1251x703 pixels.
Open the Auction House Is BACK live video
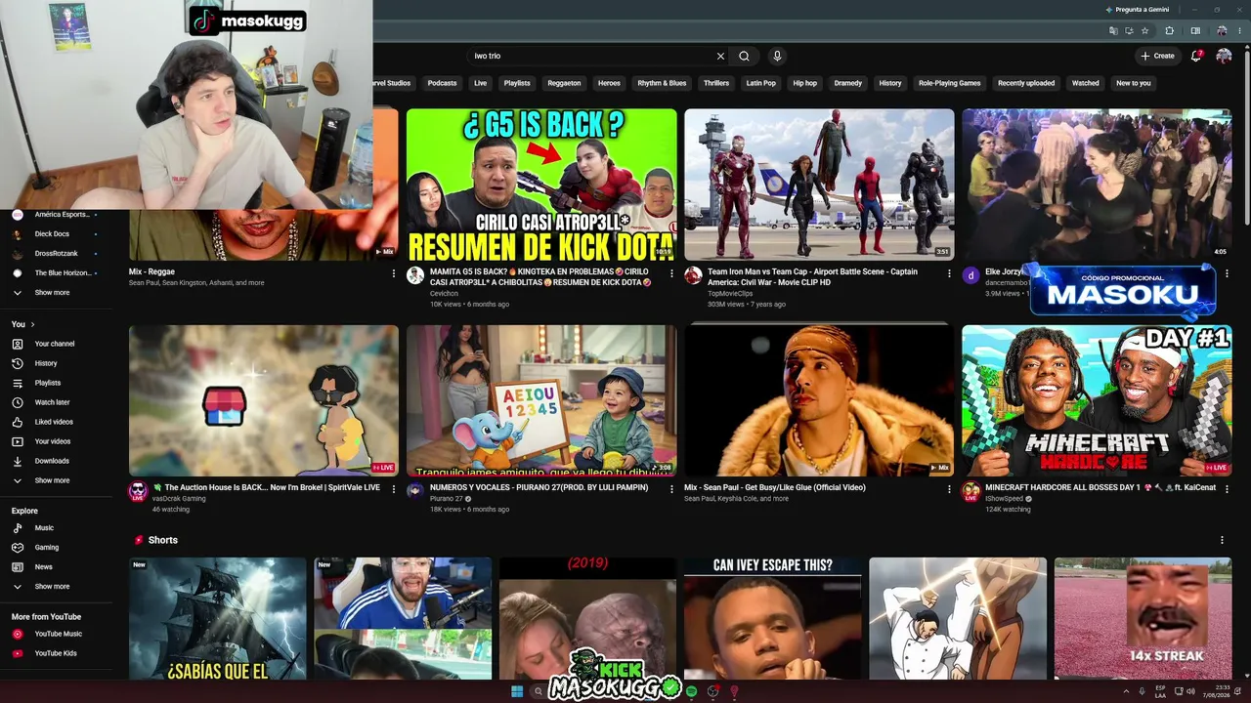pyautogui.click(x=264, y=400)
